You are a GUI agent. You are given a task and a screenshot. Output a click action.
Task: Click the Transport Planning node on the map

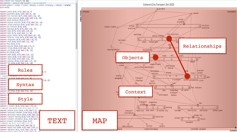pos(136,83)
